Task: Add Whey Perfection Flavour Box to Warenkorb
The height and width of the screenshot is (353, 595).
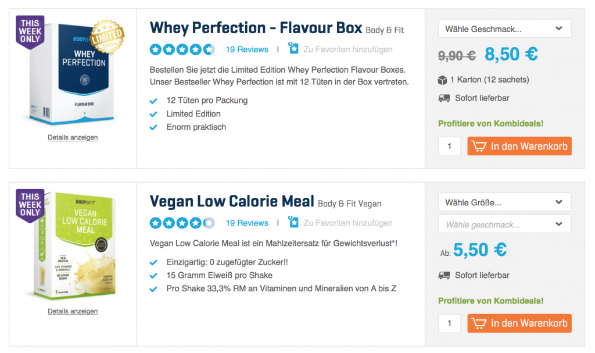Action: (x=519, y=146)
